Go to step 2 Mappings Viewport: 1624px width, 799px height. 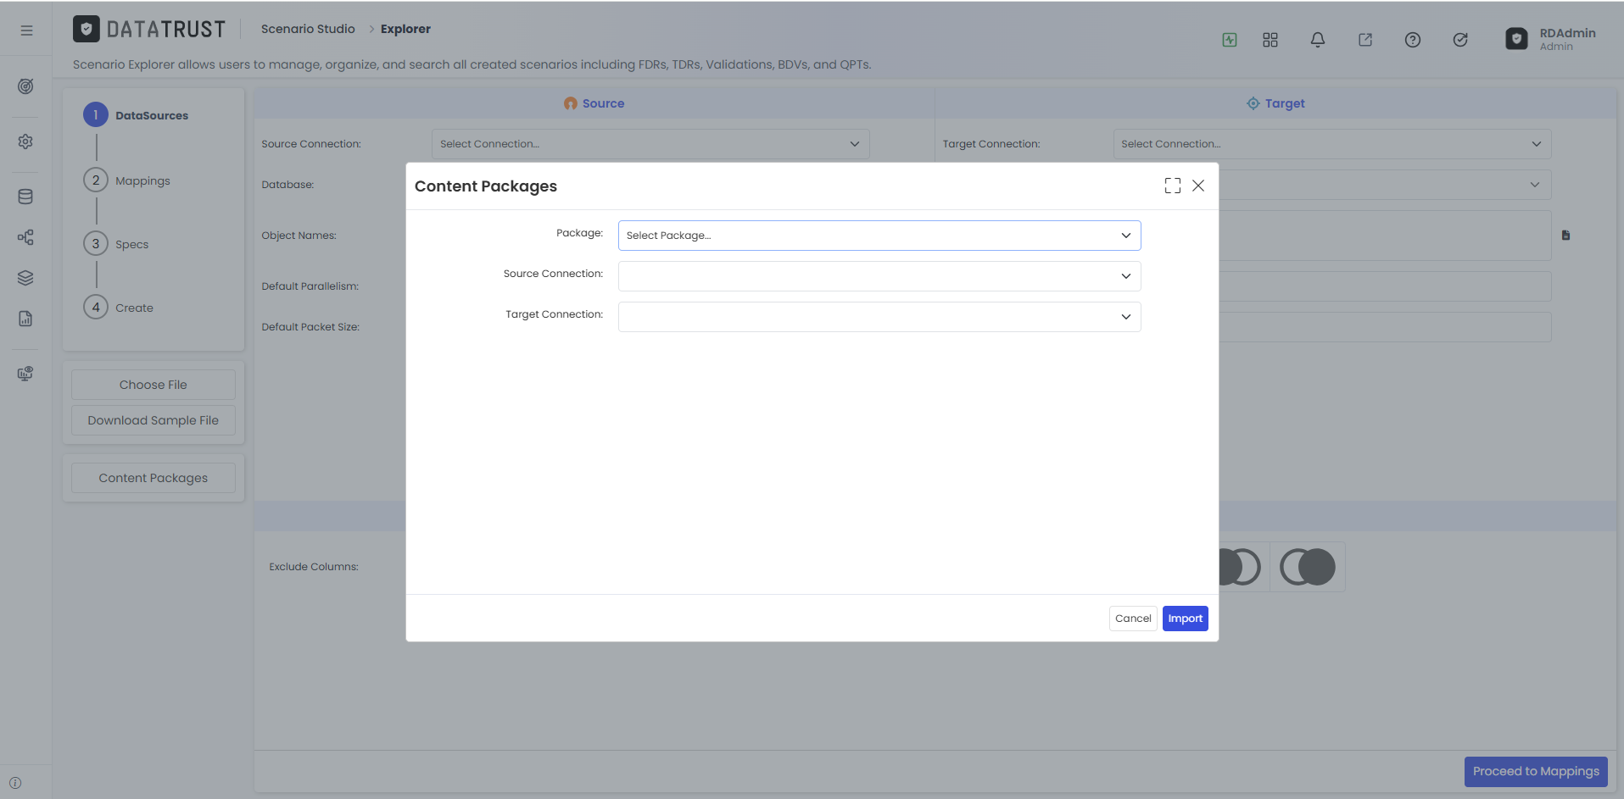point(127,180)
